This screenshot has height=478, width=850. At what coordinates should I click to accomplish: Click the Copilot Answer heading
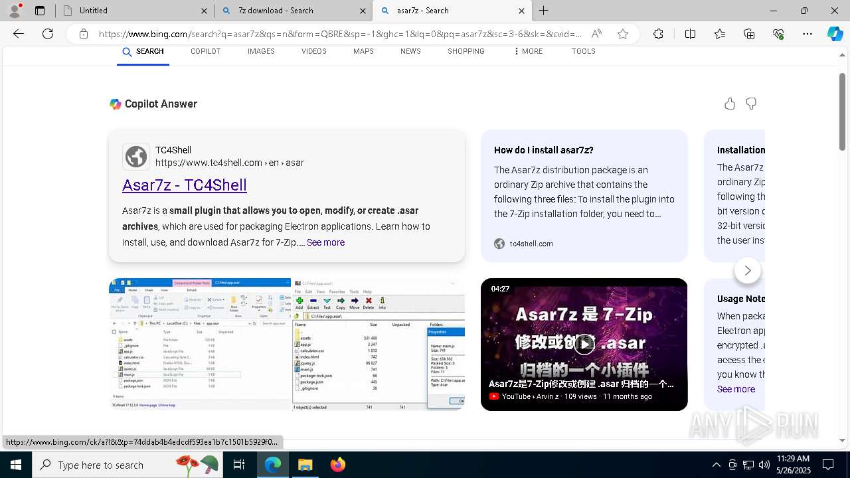pos(161,104)
